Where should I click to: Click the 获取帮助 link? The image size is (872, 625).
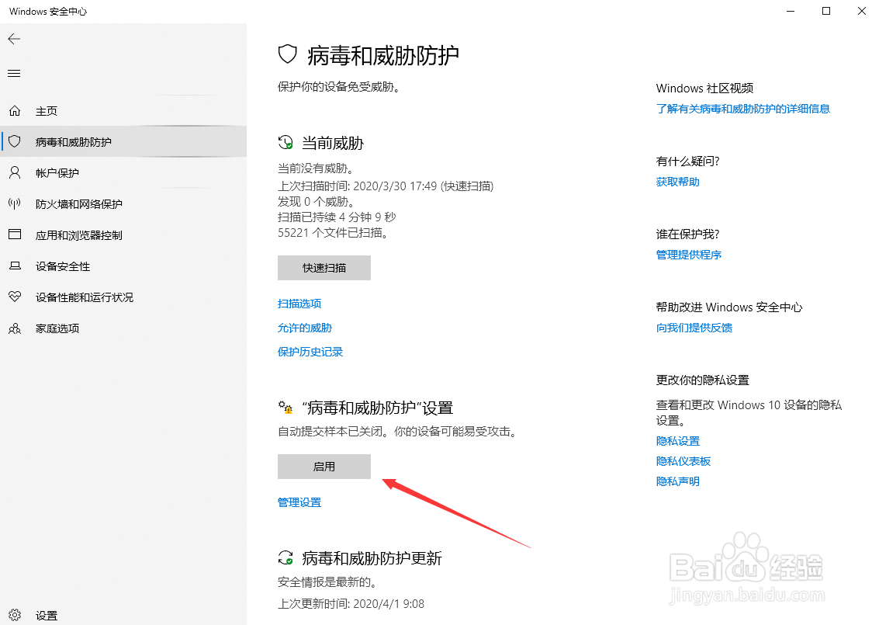(678, 182)
